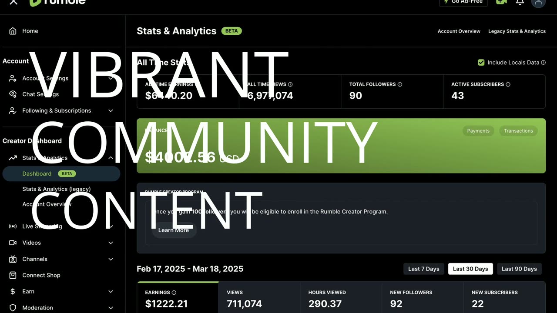Open the Legacy Stats & Analytics link
Viewport: 557px width, 313px height.
tap(517, 31)
